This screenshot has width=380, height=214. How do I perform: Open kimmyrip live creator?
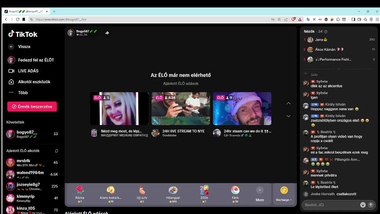tap(32, 198)
